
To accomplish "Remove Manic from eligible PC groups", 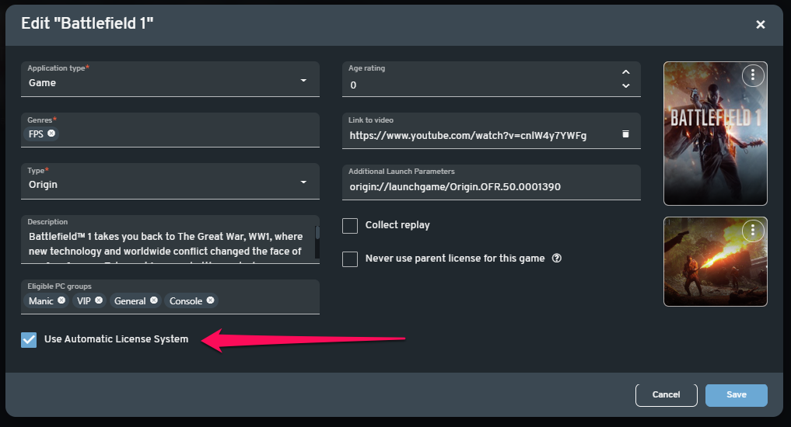I will point(61,300).
